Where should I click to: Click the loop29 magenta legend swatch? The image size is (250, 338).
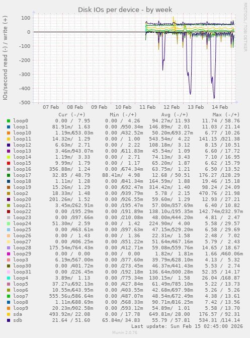click(x=9, y=254)
